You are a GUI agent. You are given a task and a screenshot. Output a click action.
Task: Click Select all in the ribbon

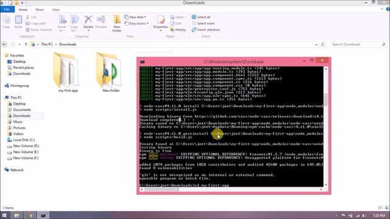[x=201, y=17]
